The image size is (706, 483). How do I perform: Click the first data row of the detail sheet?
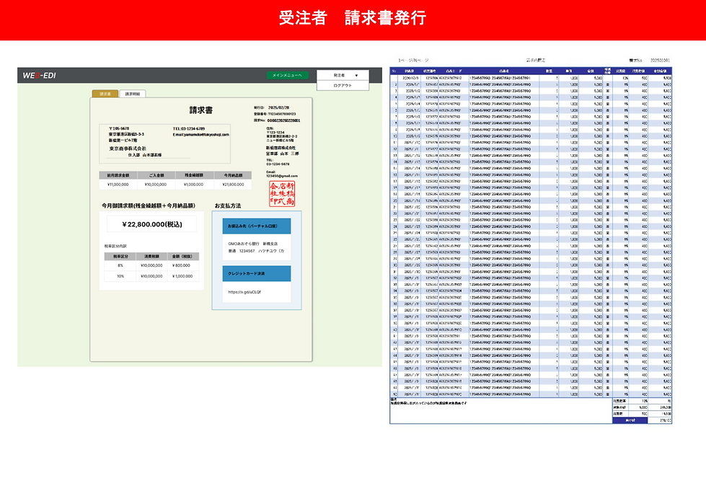pos(531,78)
